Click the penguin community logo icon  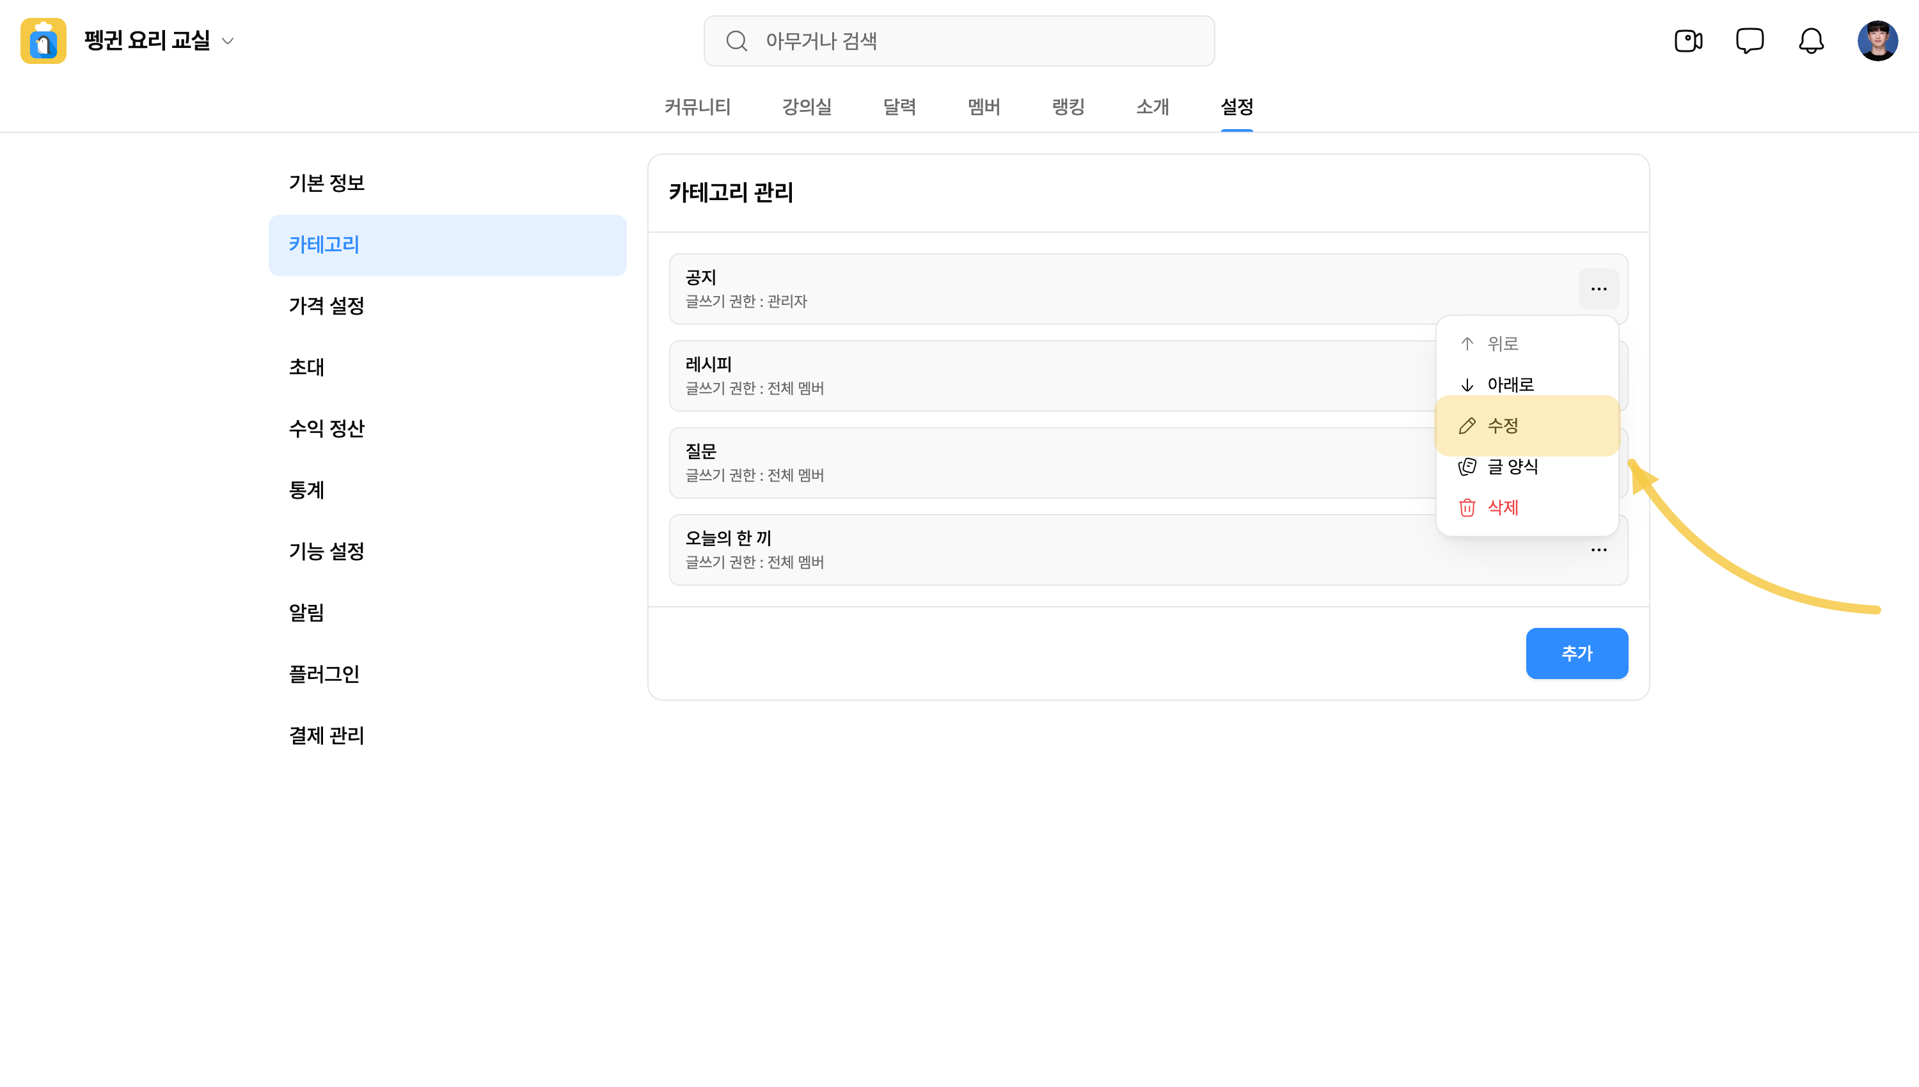tap(43, 41)
